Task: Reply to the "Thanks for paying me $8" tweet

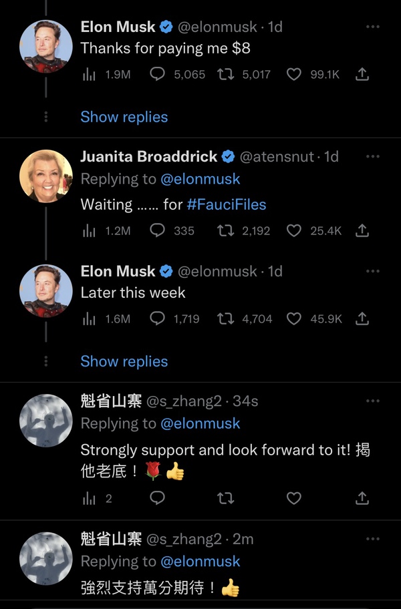Action: point(158,75)
